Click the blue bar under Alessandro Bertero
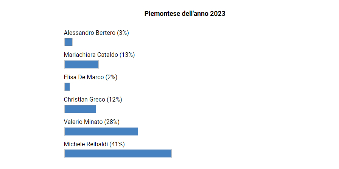The image size is (339, 169). point(68,42)
